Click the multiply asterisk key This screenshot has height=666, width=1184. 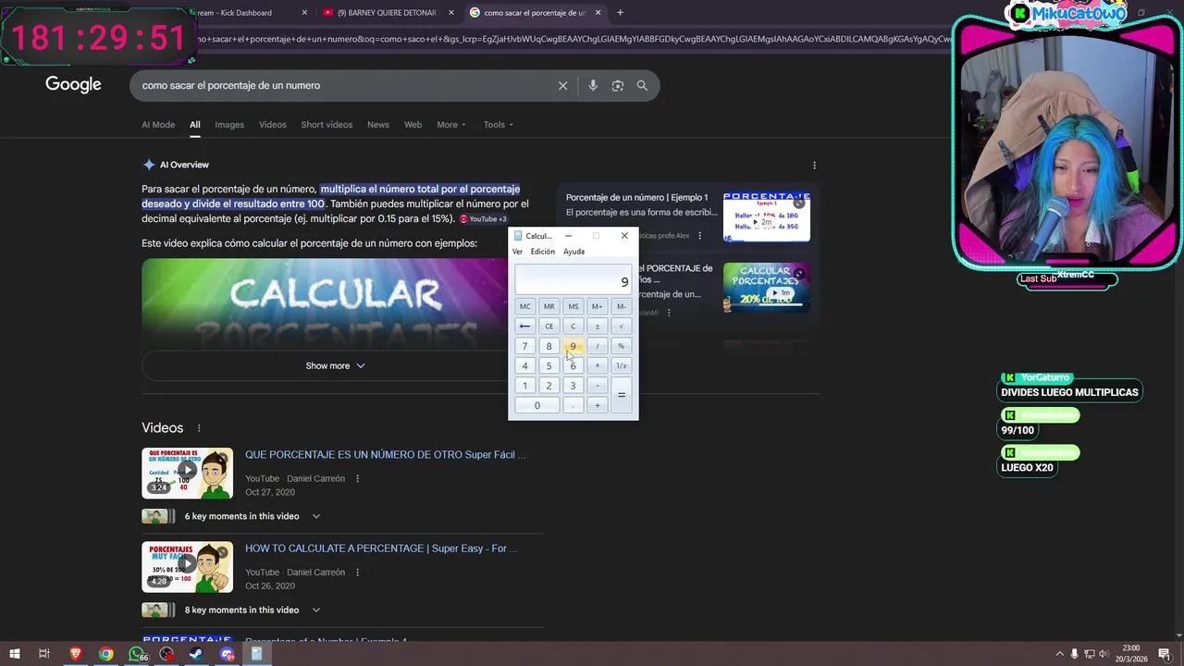tap(597, 366)
